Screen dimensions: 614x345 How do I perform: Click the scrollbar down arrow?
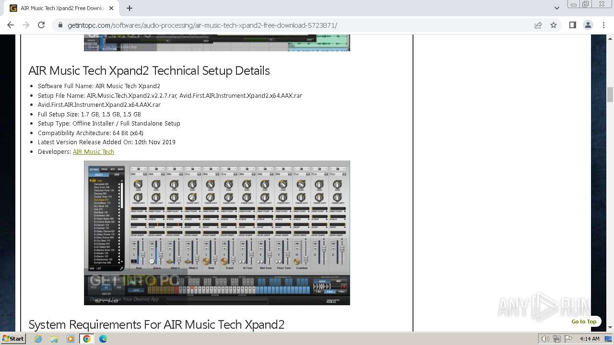coord(610,328)
